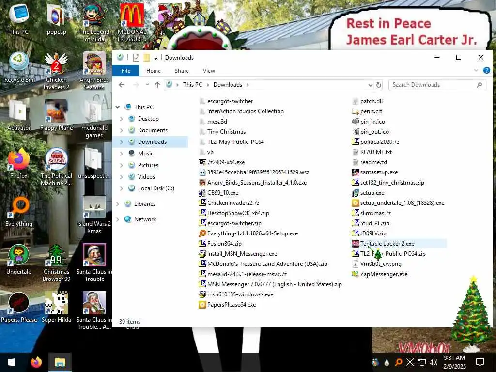Viewport: 496px width, 372px height.
Task: Open the Share ribbon tab
Action: tap(182, 71)
